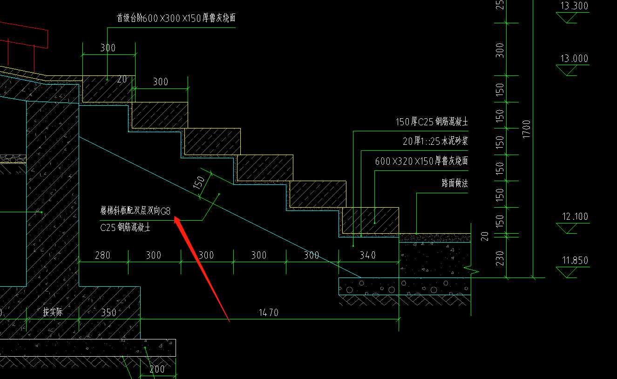Select the 按实际 dimension text

click(53, 312)
